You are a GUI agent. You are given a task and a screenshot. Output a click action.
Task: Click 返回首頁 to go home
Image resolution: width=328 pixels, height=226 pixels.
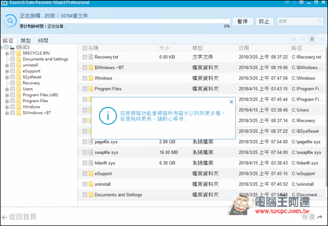tap(22, 217)
